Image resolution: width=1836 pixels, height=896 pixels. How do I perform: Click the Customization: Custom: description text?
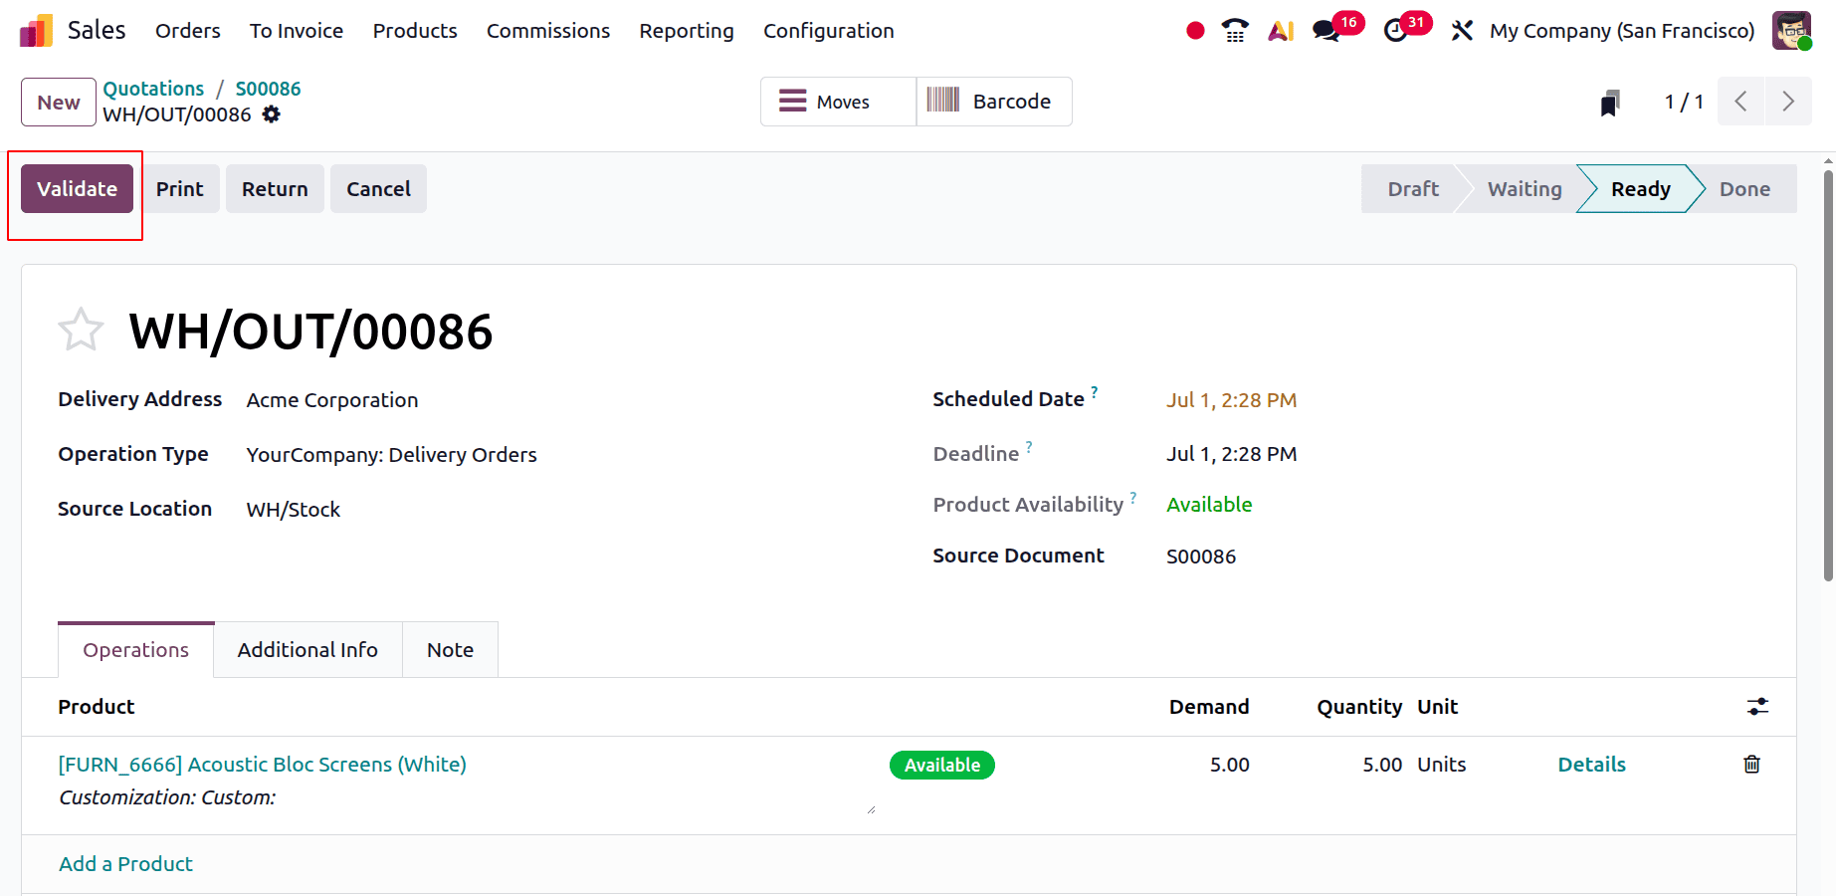(167, 797)
